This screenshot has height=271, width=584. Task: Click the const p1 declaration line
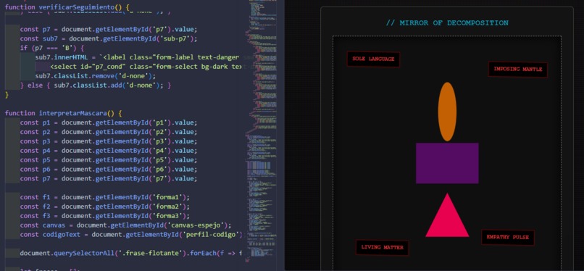click(109, 122)
